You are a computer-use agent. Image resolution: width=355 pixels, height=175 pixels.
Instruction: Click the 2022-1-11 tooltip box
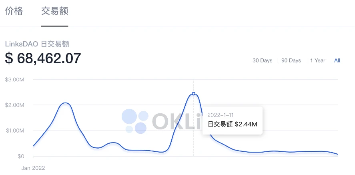(x=233, y=121)
